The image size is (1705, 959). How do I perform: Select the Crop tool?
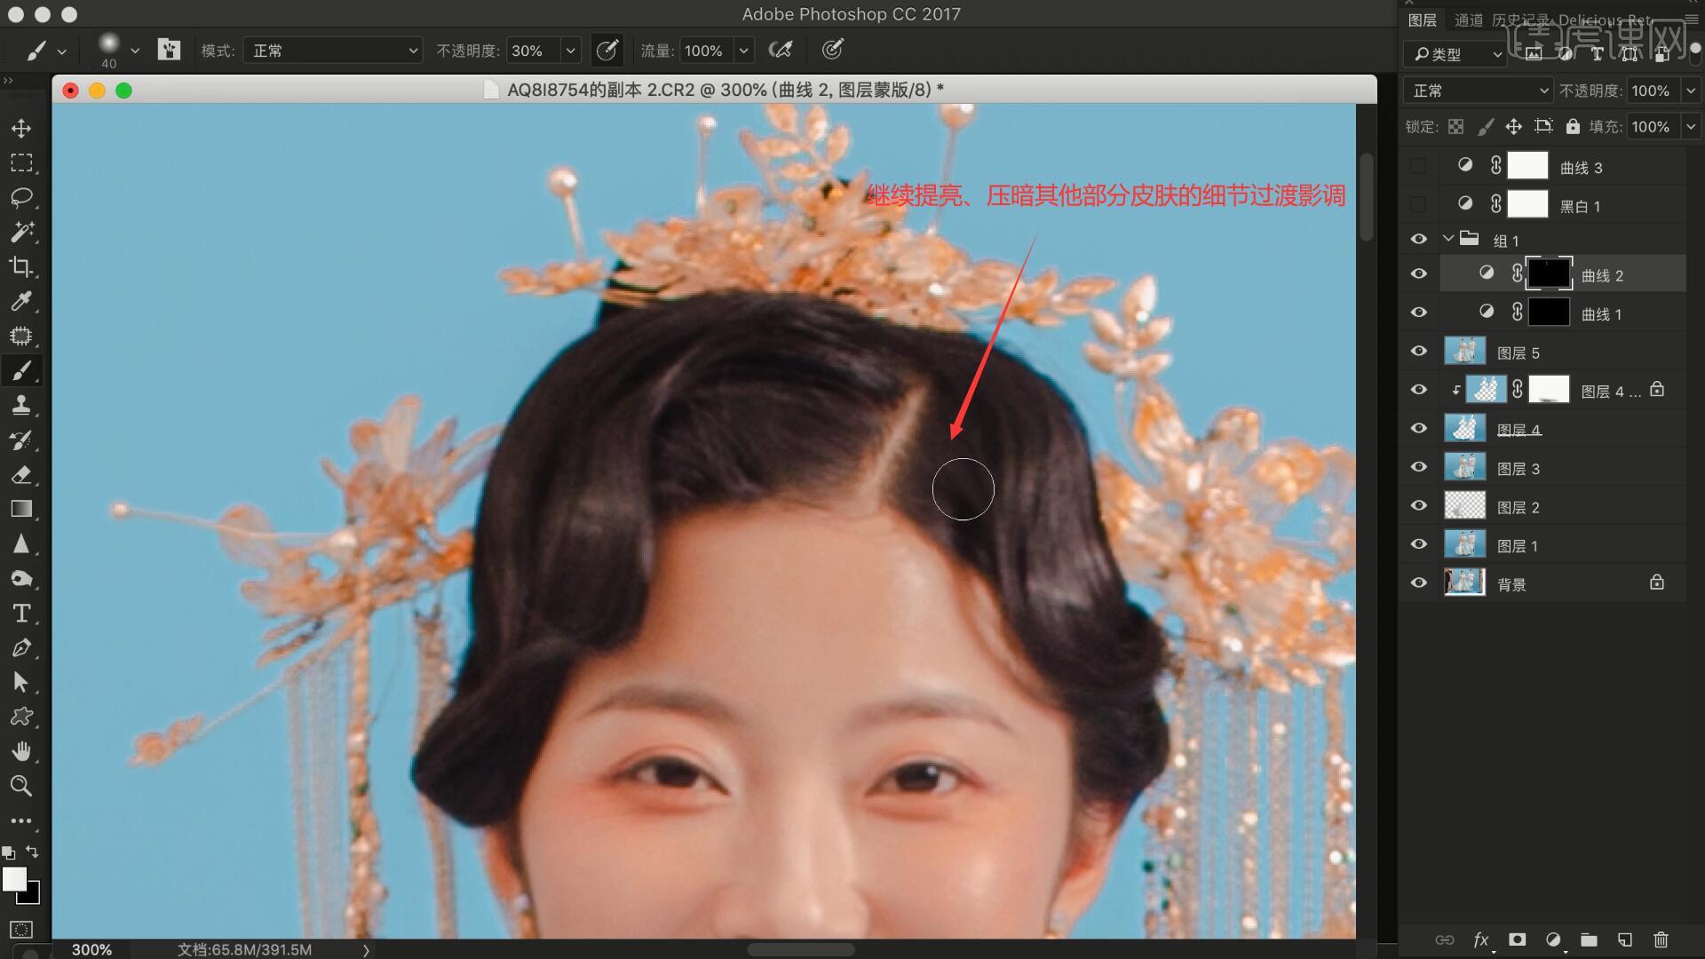pos(21,266)
